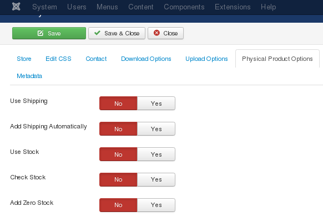The image size is (323, 222).
Task: Select No for Check Stock
Action: pyautogui.click(x=118, y=180)
